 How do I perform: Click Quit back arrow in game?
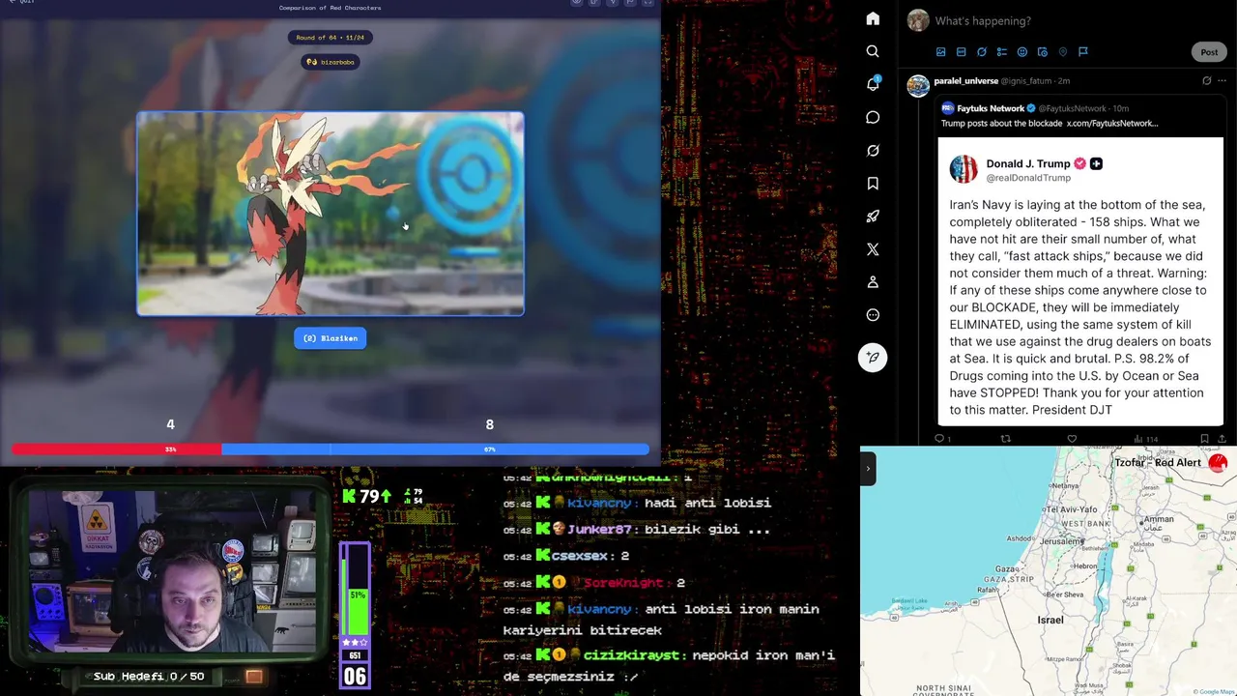[x=21, y=2]
